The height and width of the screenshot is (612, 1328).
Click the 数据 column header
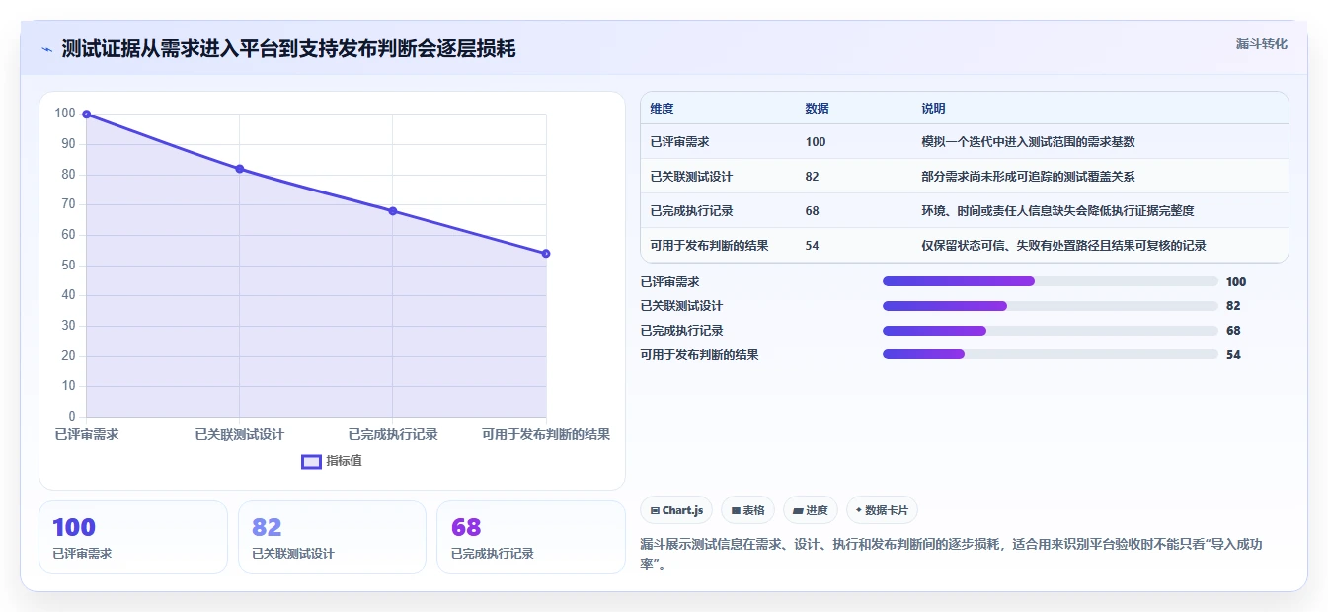(818, 109)
